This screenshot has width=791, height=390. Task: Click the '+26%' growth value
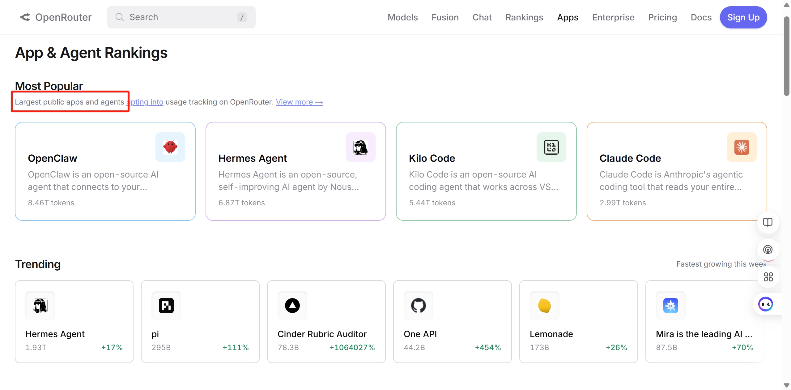point(616,348)
